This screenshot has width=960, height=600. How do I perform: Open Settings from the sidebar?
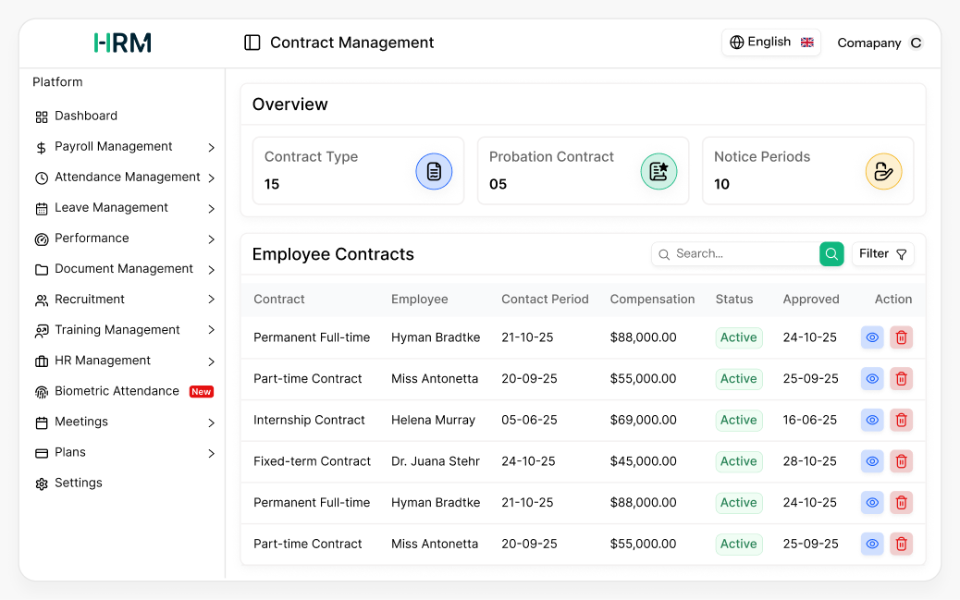tap(78, 483)
